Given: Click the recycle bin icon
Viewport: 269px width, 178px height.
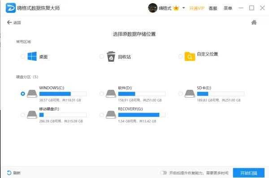Looking at the screenshot, I should [111, 56].
